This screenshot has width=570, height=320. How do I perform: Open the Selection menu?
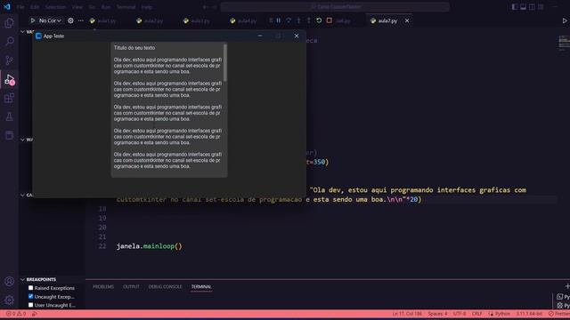point(55,7)
